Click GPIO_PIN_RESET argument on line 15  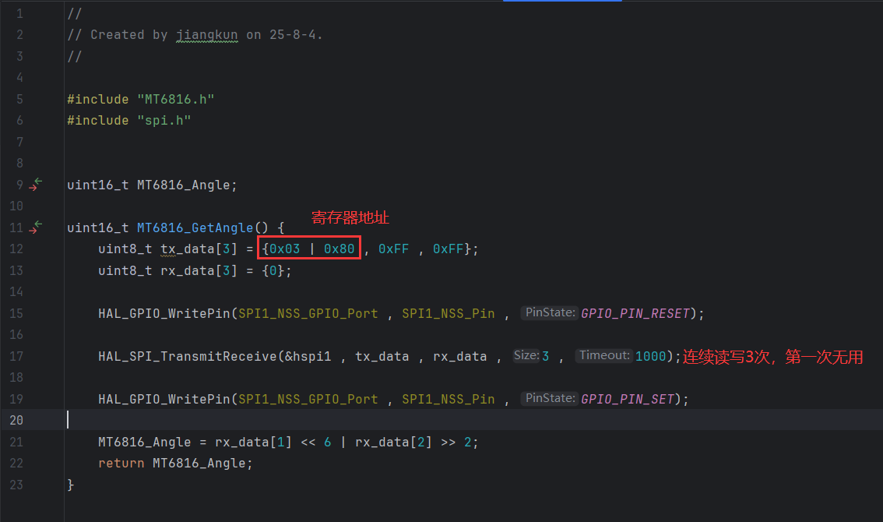635,313
